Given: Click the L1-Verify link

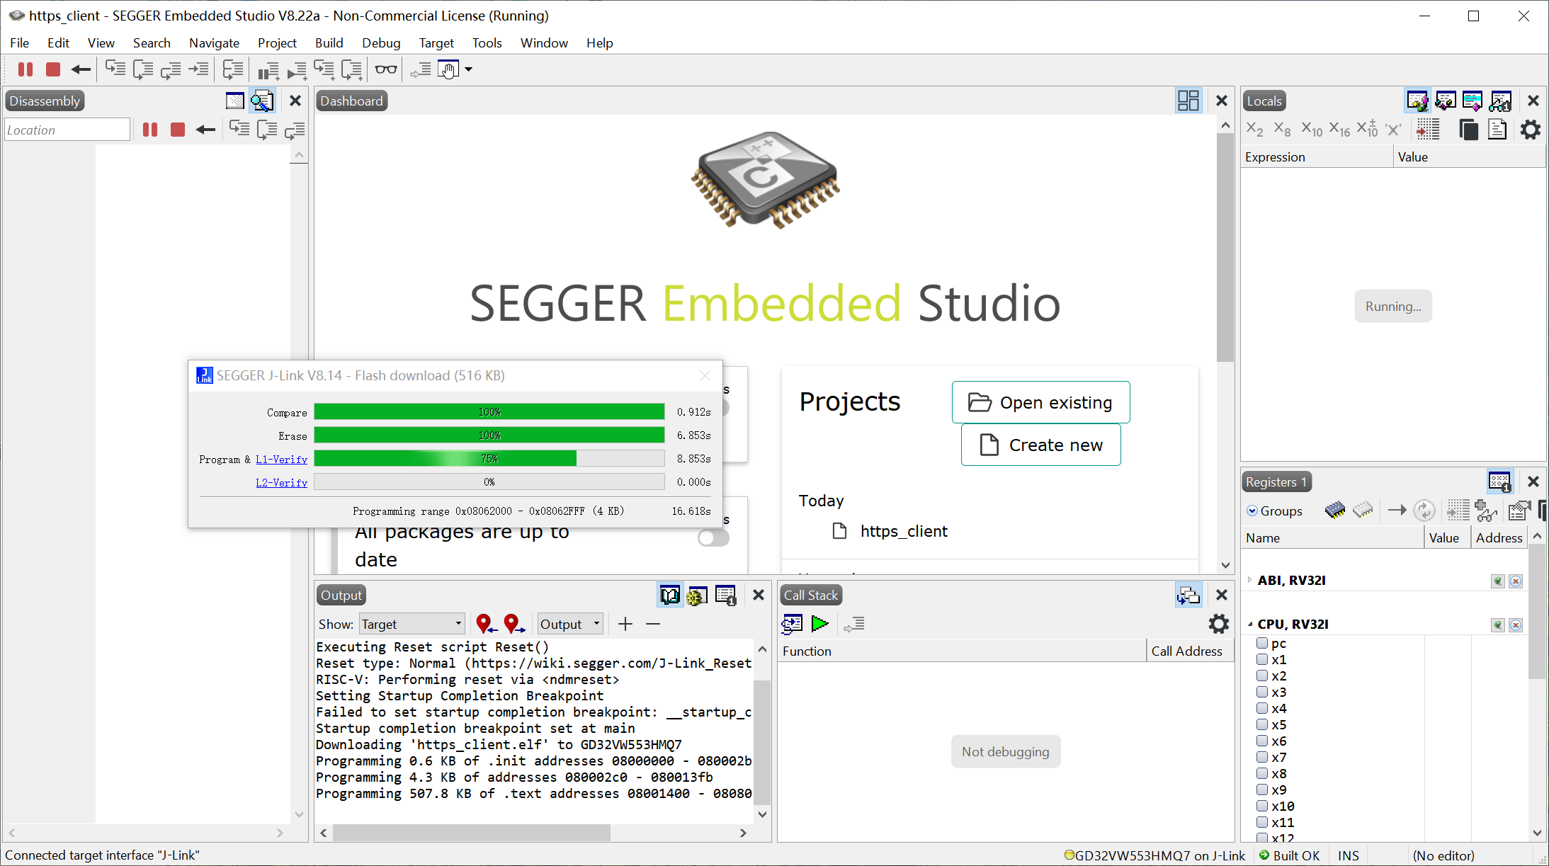Looking at the screenshot, I should [281, 460].
